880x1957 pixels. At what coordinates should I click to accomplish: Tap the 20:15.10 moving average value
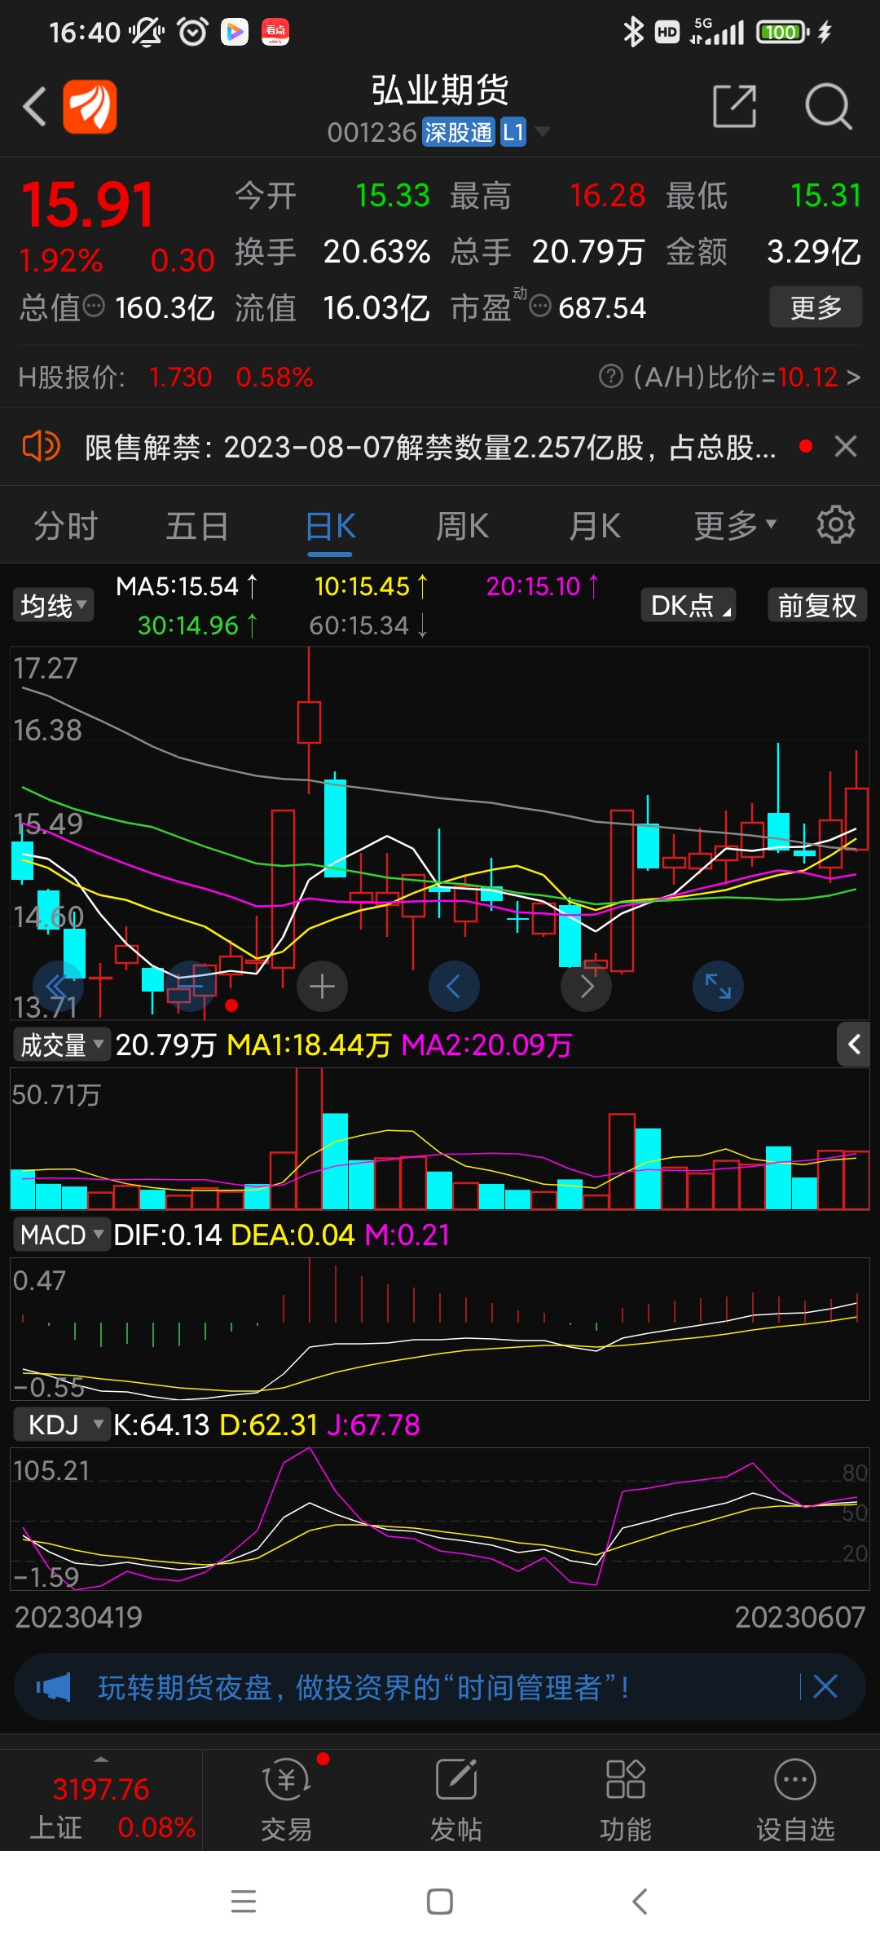tap(542, 586)
